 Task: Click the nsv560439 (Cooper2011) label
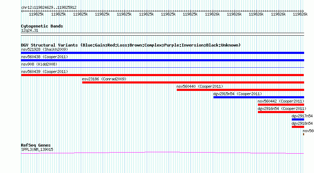coord(44,72)
